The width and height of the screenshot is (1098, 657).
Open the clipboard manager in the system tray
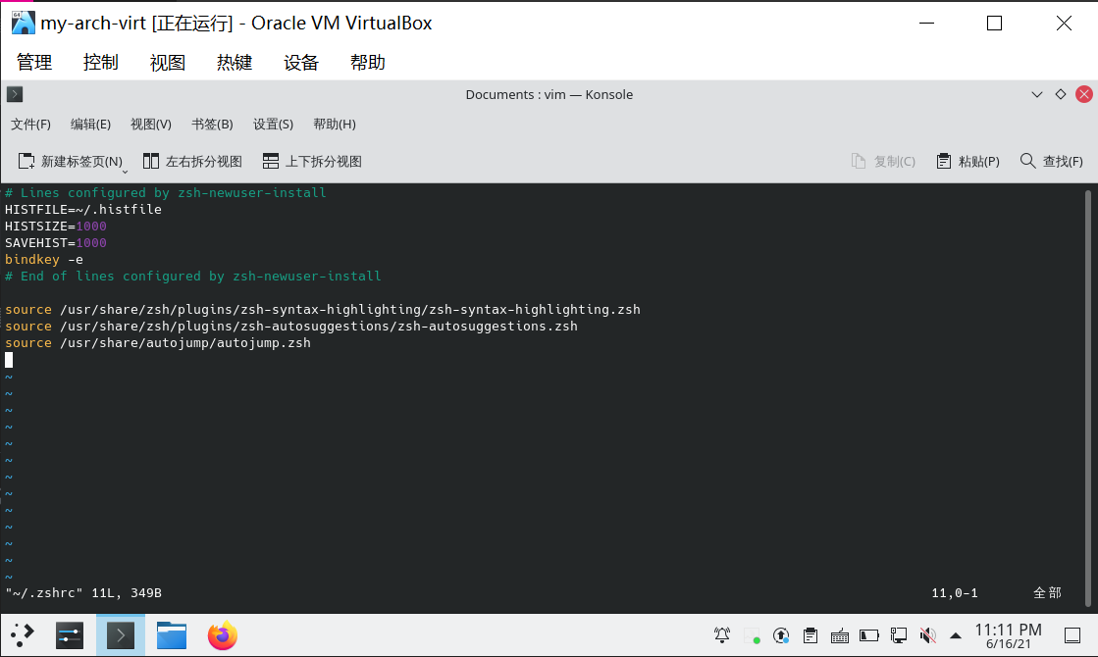[810, 635]
